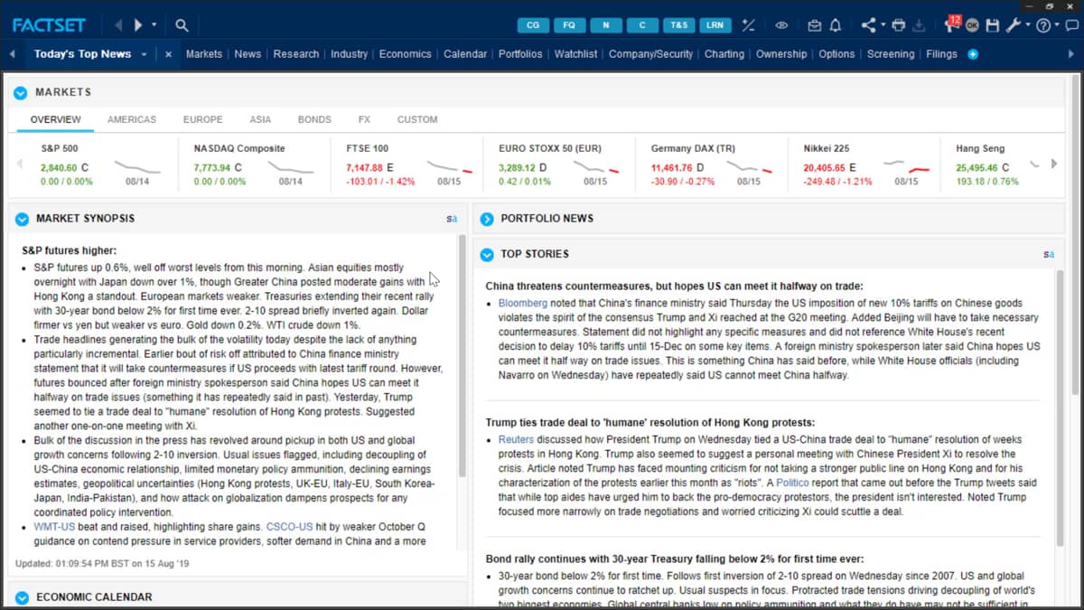Close the Today's Top News tab

(x=168, y=54)
